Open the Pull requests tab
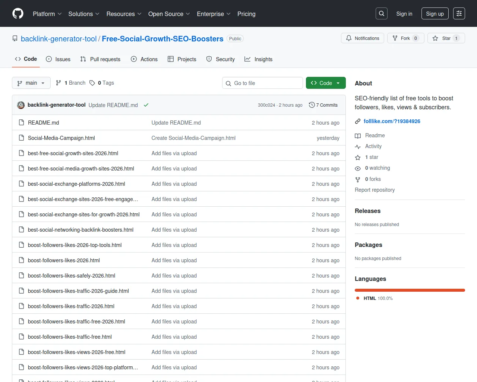The image size is (477, 382). (x=100, y=59)
